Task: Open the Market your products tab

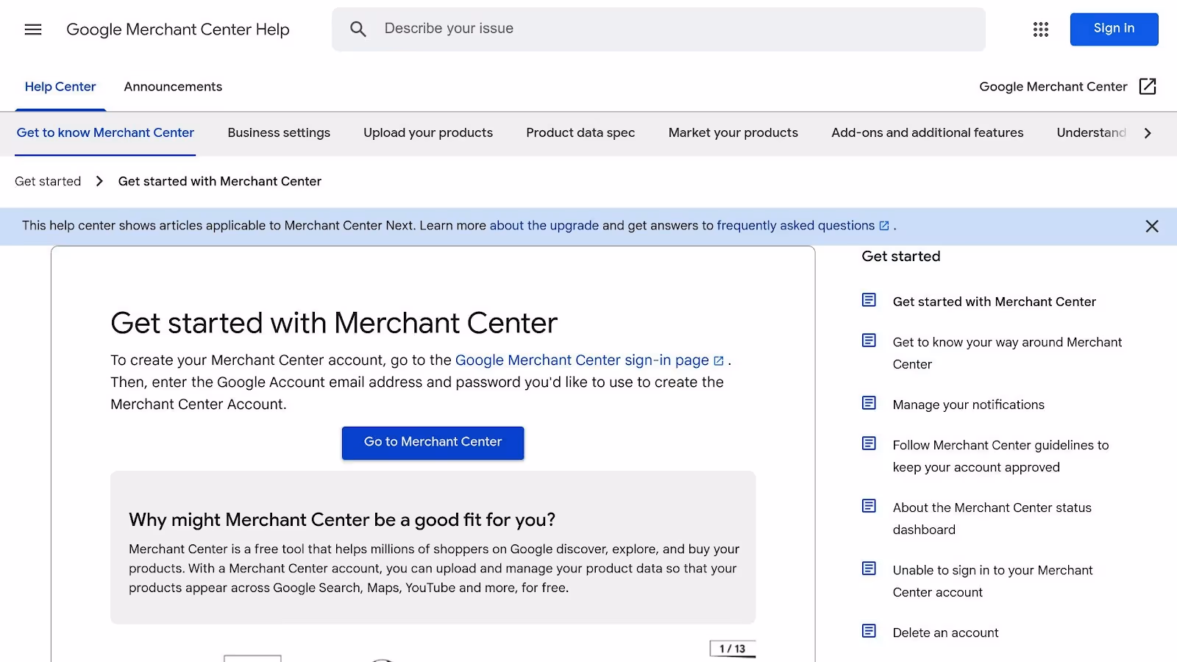Action: tap(733, 133)
